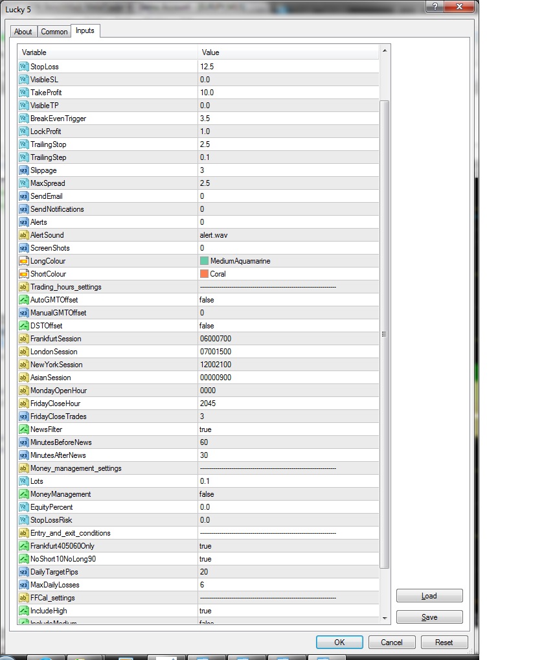This screenshot has height=660, width=544.
Task: Click the TakeProfit double-type icon
Action: pos(23,93)
